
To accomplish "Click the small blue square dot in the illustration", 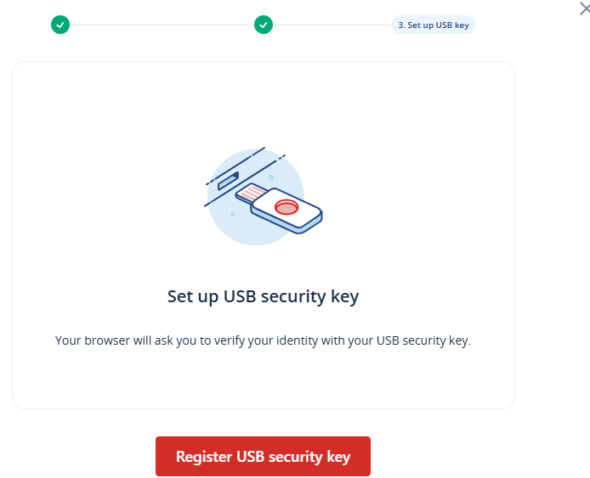I will point(232,215).
